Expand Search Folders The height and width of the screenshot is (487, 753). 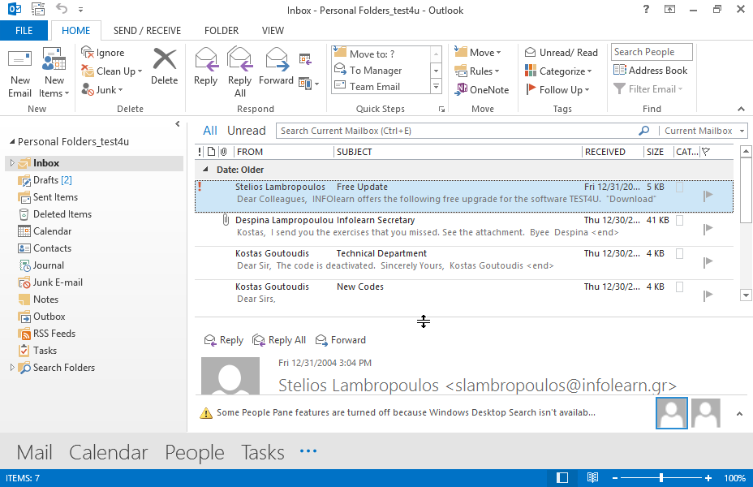click(x=12, y=368)
